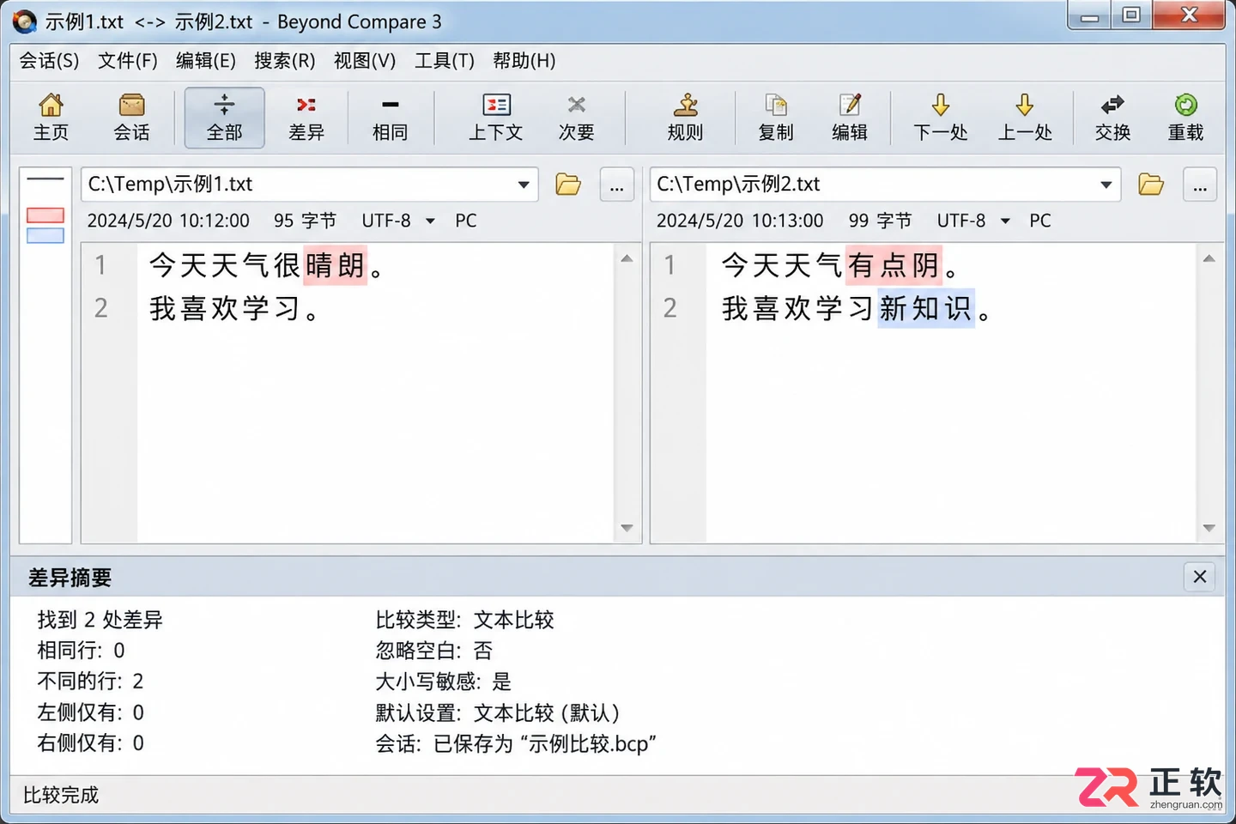Click the right pane scroll-down arrow
Viewport: 1236px width, 824px height.
click(x=1209, y=528)
